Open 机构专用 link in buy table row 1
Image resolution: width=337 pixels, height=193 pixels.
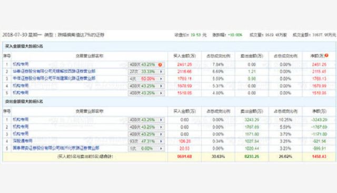coord(21,64)
